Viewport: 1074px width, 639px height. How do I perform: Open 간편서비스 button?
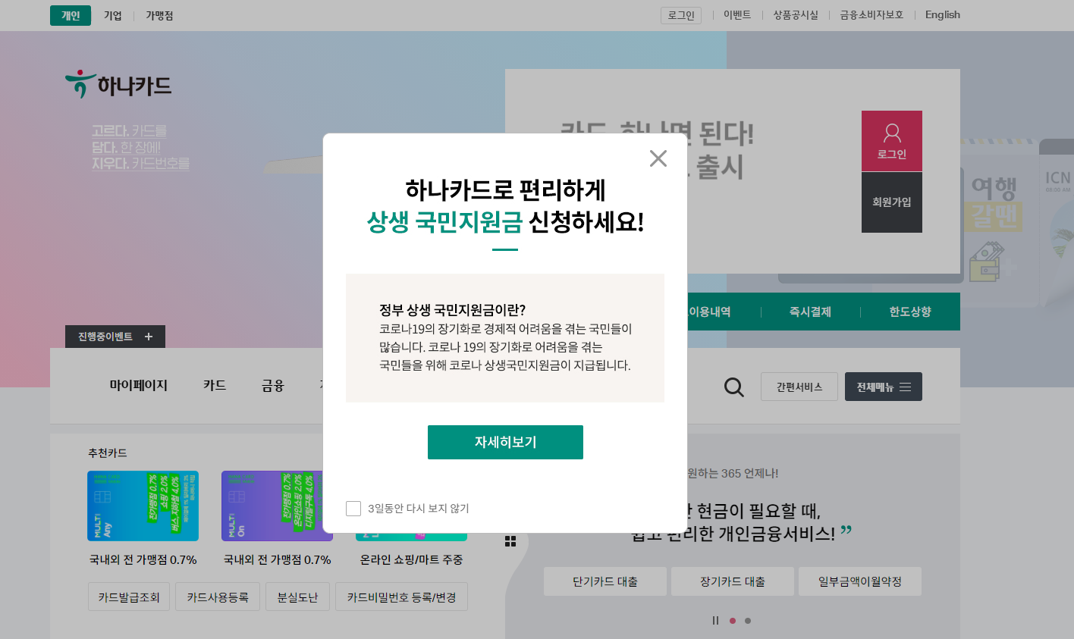pyautogui.click(x=799, y=387)
